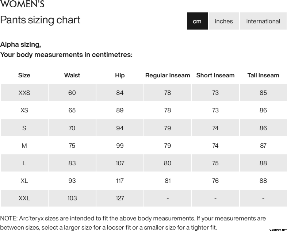The image size is (287, 231).
Task: Select the XL size row label
Action: point(24,181)
